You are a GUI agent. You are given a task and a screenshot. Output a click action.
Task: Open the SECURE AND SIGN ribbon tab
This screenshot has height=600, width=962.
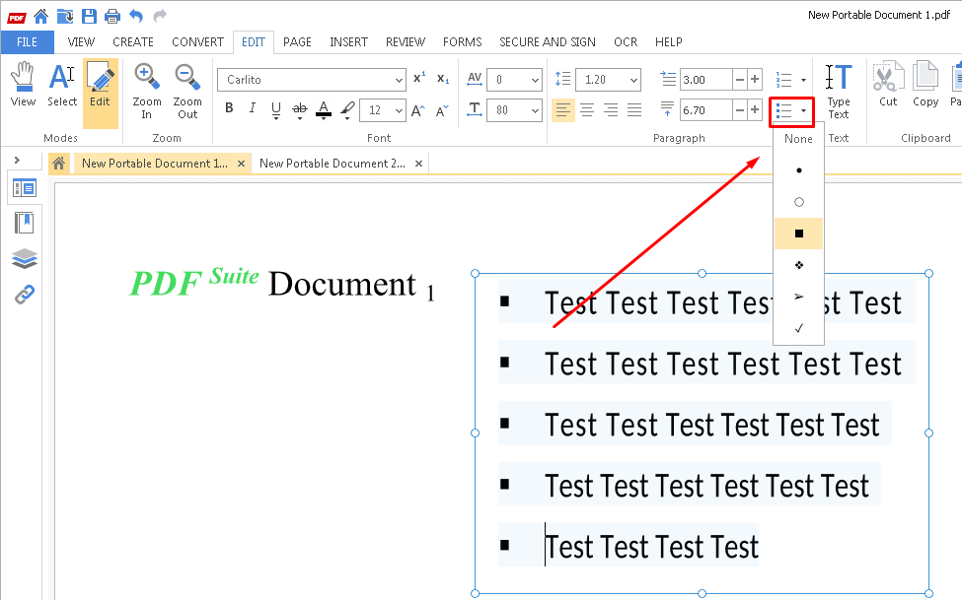coord(548,42)
